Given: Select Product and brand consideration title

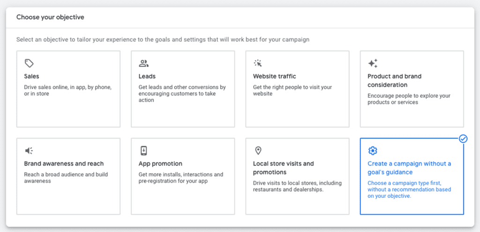Looking at the screenshot, I should (x=394, y=80).
